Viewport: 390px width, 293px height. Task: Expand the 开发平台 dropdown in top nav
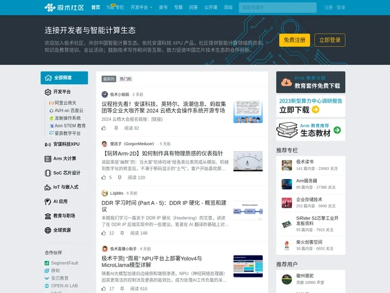[141, 8]
